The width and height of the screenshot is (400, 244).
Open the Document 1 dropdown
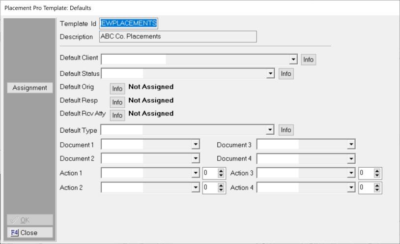pos(196,145)
